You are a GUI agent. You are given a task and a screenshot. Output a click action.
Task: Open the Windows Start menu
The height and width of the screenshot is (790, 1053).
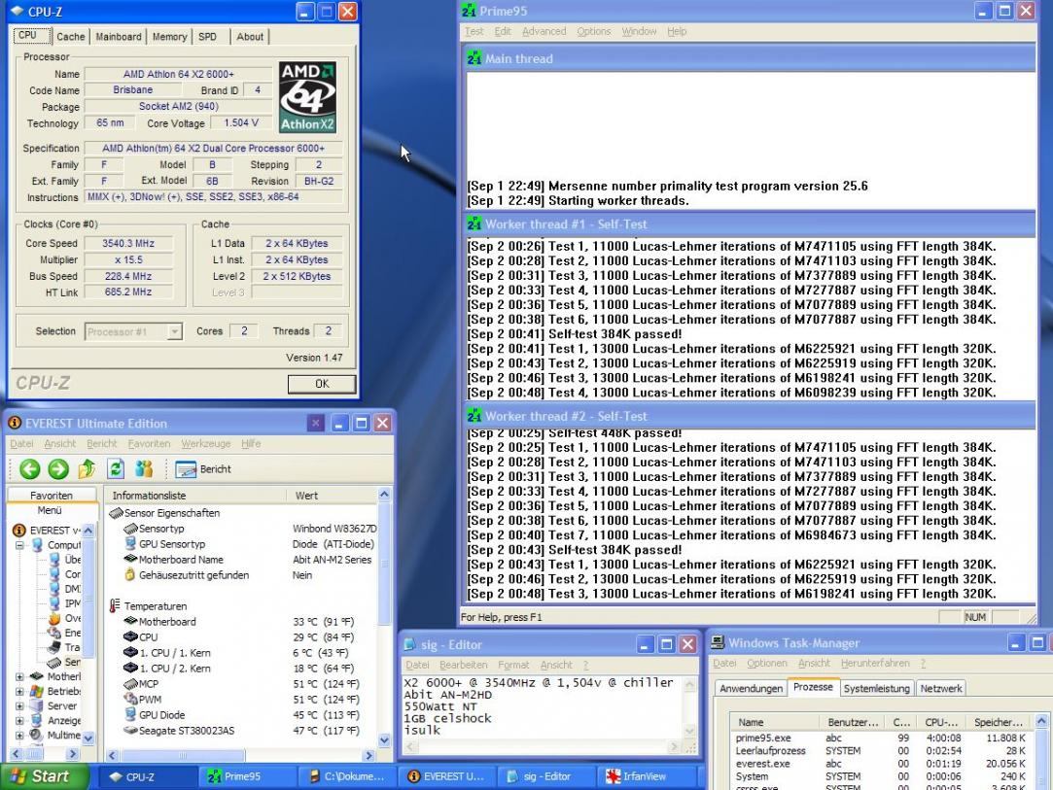[45, 776]
